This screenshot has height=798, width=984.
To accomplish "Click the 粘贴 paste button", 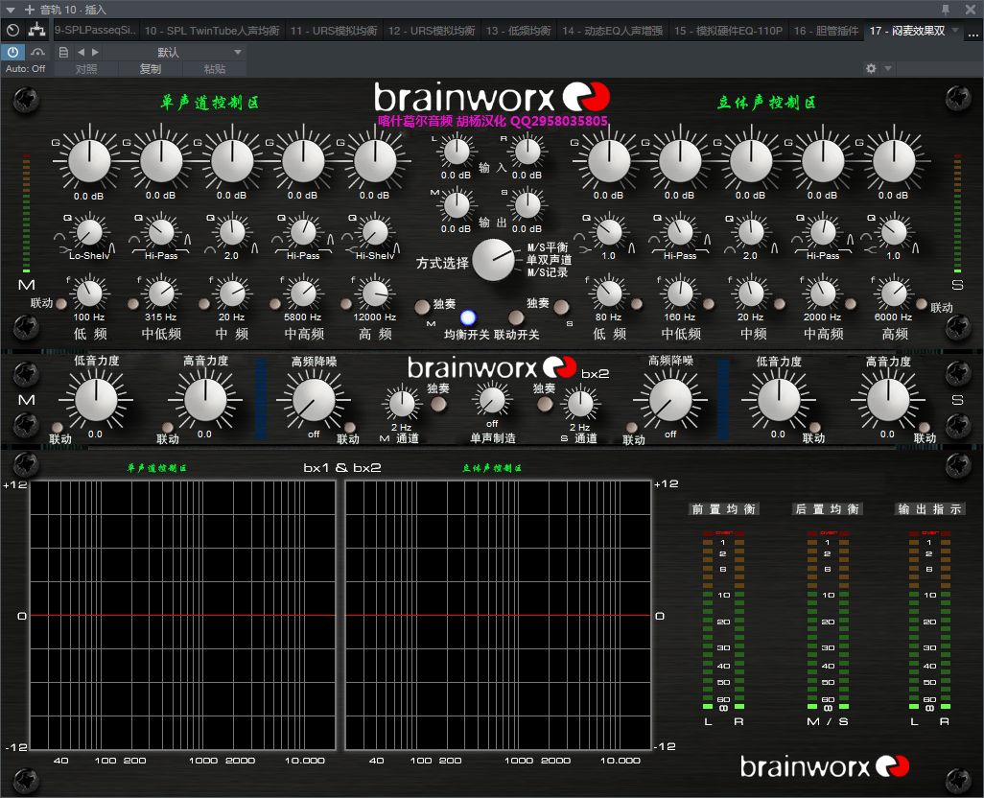I will click(215, 69).
